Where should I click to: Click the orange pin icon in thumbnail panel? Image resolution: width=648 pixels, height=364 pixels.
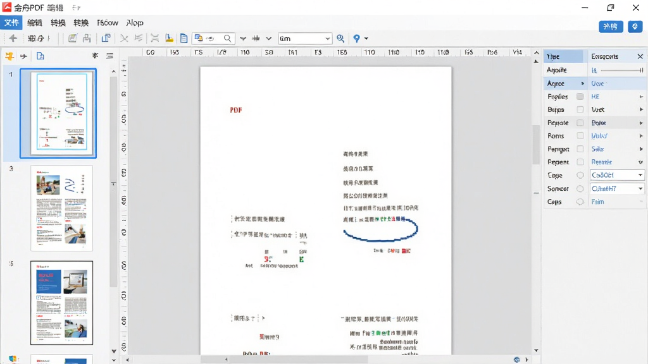click(x=9, y=56)
